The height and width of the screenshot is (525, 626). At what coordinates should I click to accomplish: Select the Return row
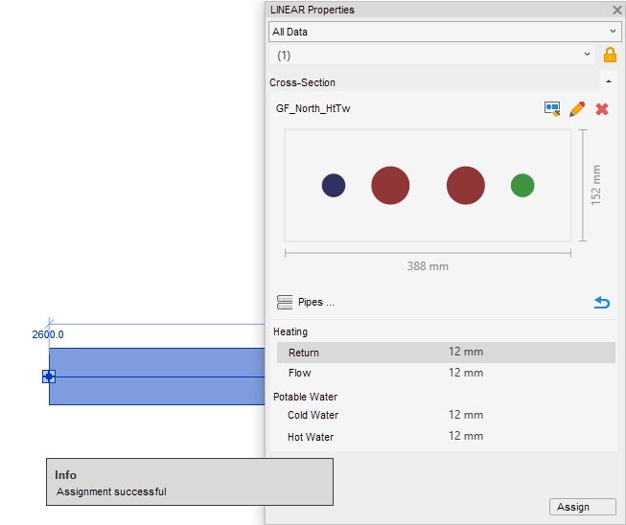pyautogui.click(x=446, y=353)
